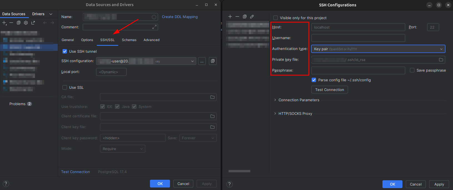Open the Drivers tab

[x=38, y=14]
